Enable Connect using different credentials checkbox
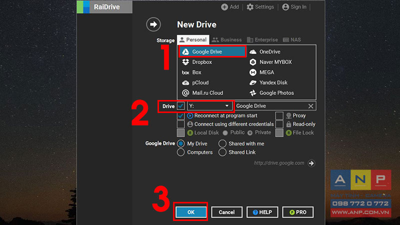Image resolution: width=400 pixels, height=225 pixels. coord(180,124)
